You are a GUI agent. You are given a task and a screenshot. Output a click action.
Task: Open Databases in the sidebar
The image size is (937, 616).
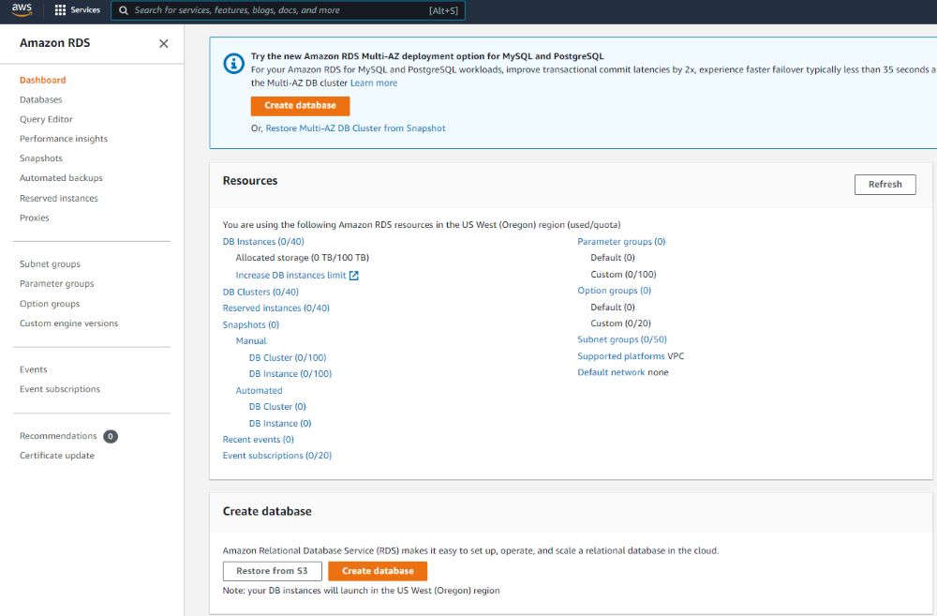[40, 100]
